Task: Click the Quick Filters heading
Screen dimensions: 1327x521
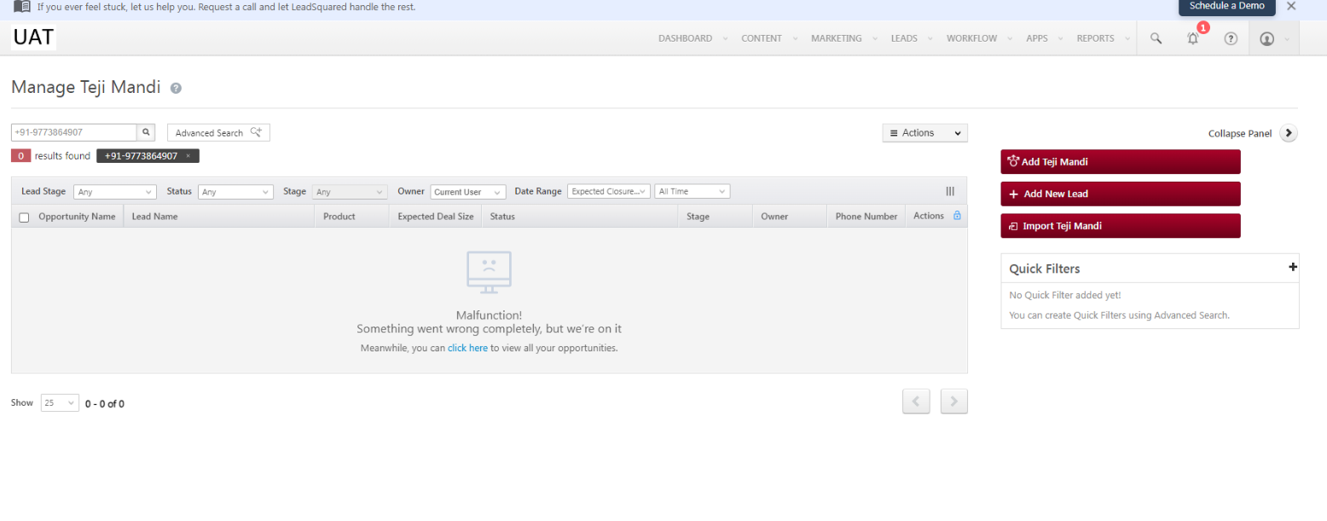Action: [1045, 269]
